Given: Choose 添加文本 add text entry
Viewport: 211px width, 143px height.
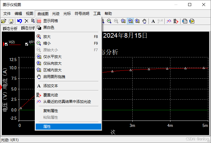Looking at the screenshot, I should 68,86.
